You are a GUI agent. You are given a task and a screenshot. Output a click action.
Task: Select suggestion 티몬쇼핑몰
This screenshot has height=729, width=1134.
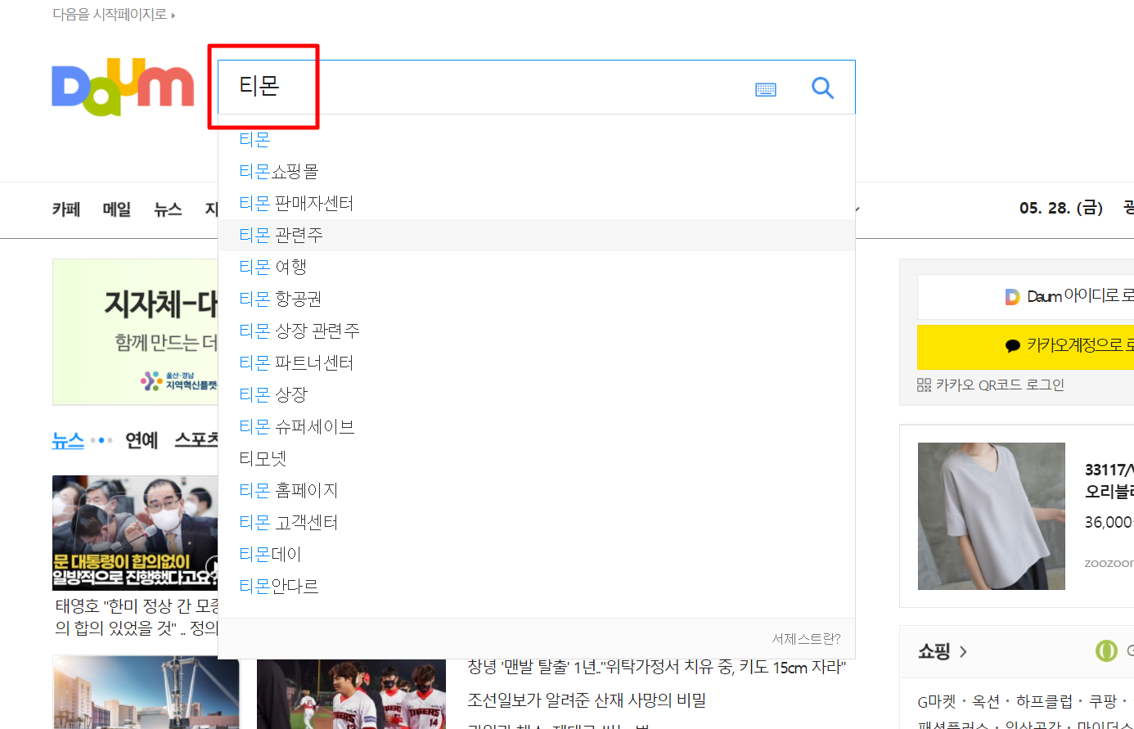(x=536, y=172)
